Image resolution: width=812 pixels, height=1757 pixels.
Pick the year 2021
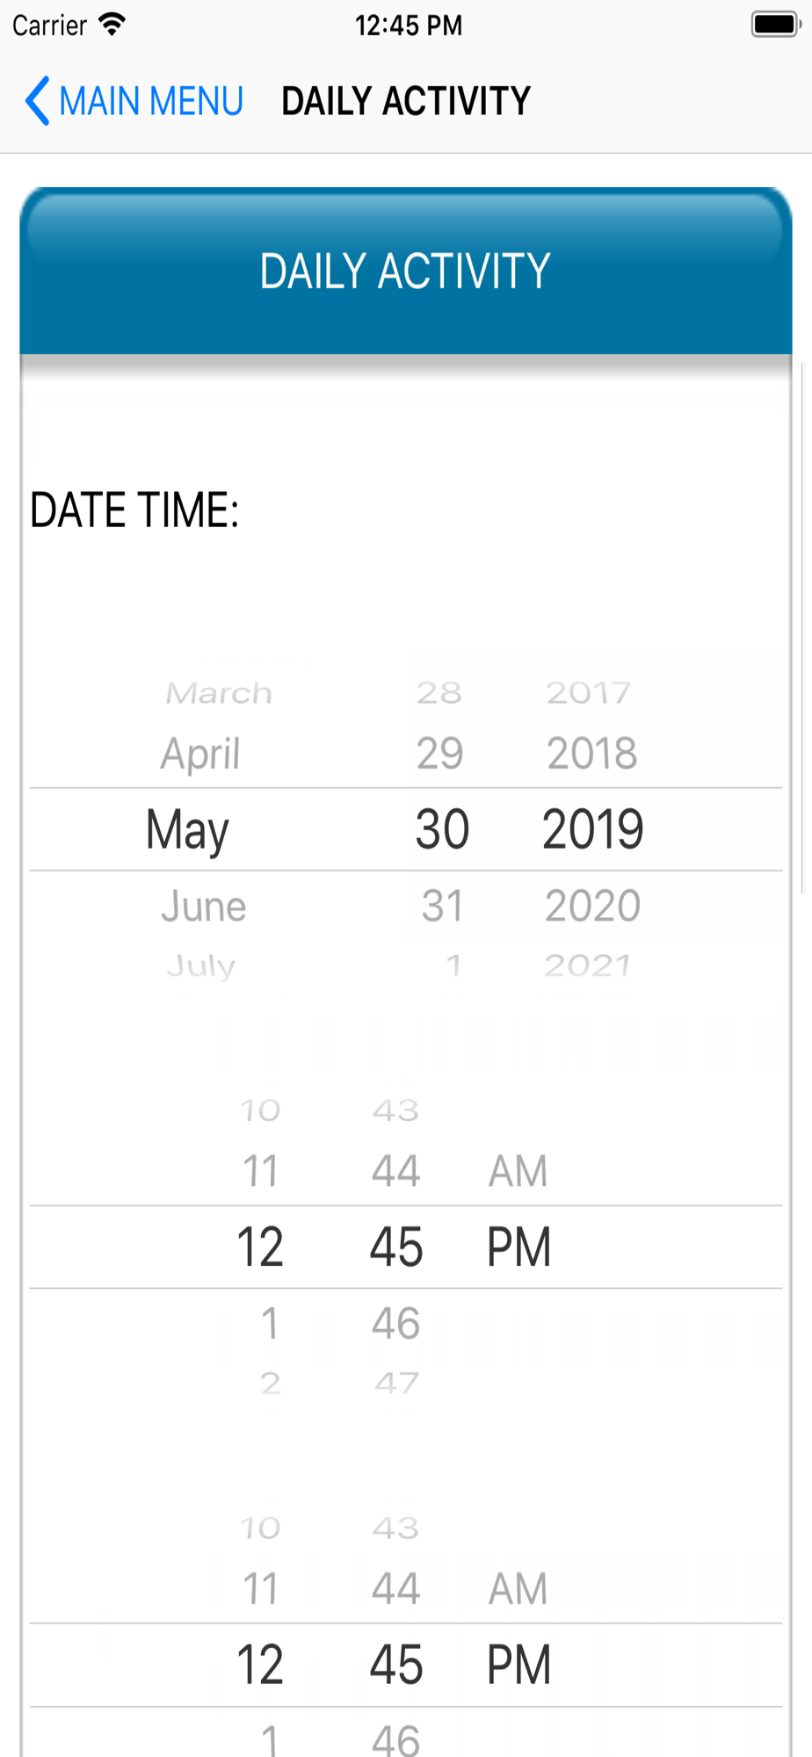click(587, 965)
